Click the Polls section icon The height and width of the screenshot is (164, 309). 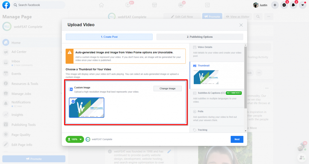tap(195, 111)
